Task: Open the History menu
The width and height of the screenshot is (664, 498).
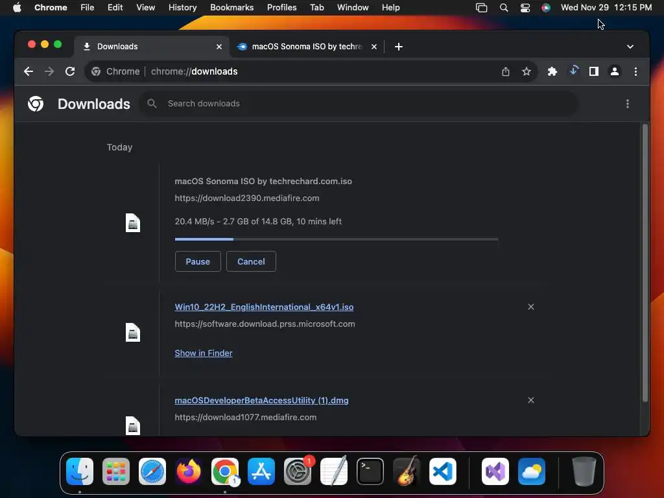Action: click(x=182, y=8)
